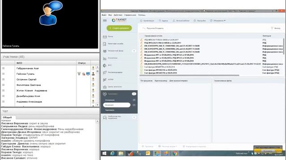Open the Справочники menu

coord(130,15)
